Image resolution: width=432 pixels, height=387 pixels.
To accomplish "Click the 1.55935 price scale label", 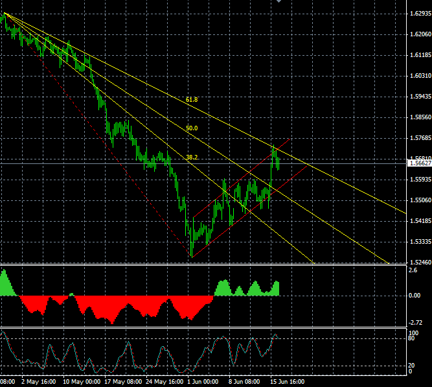I will pos(420,180).
